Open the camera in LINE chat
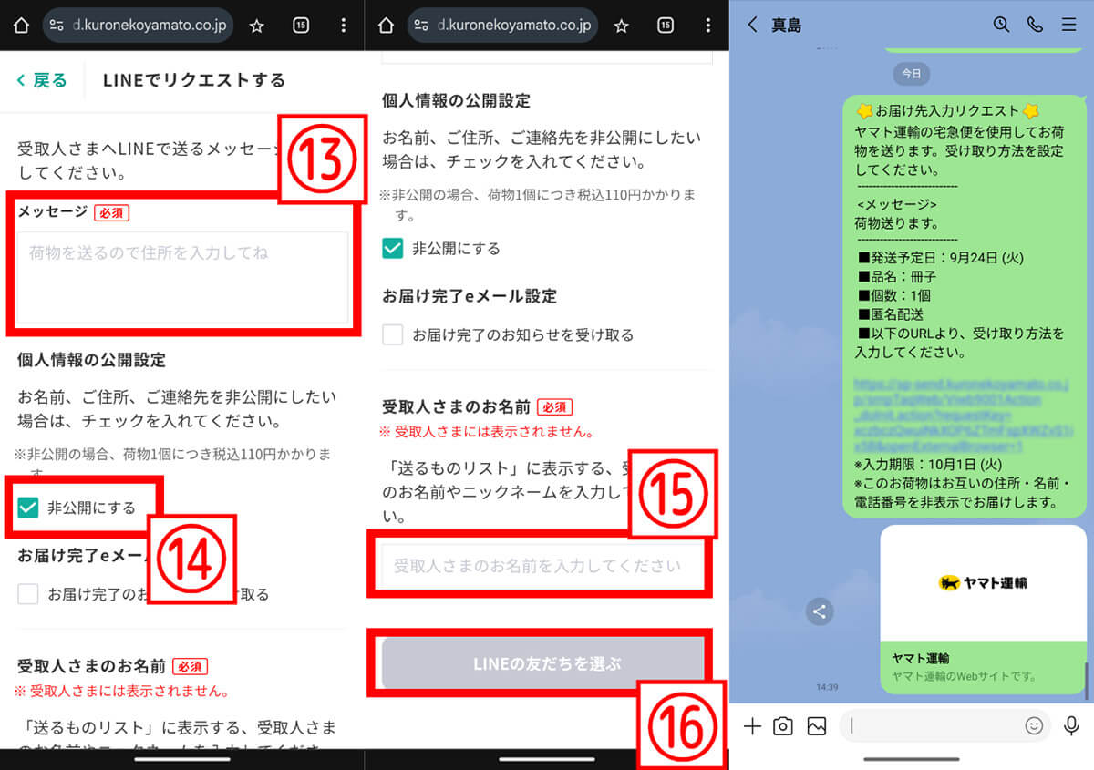Screen dimensions: 1094x770 785,725
